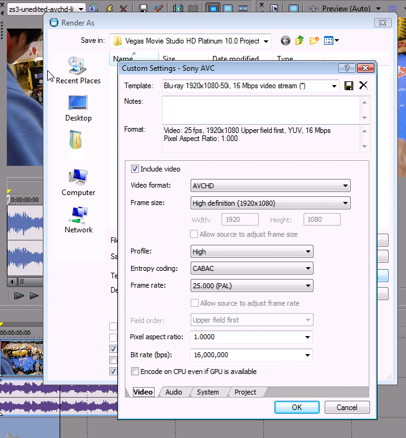Switch to the Video tab
Viewport: 406px width, 438px height.
pyautogui.click(x=143, y=392)
